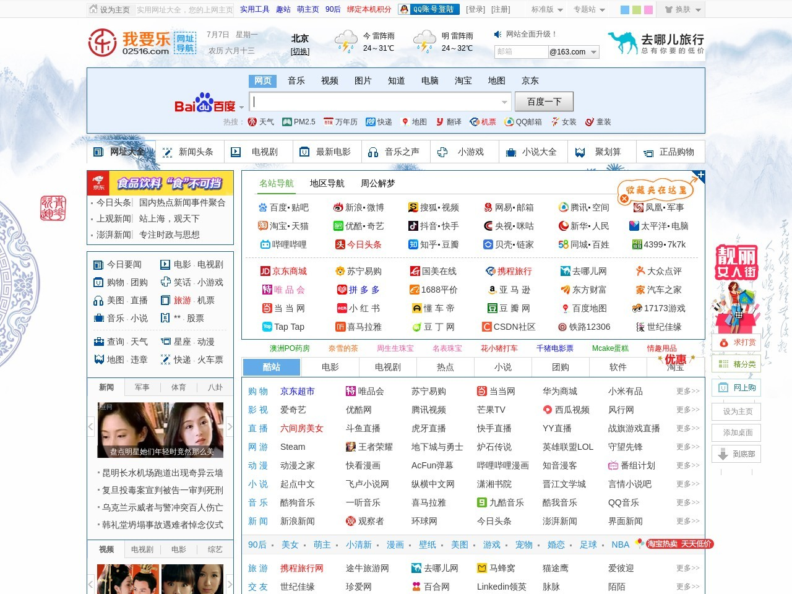Open 精分类 sidebar item
This screenshot has height=594, width=792.
[x=736, y=364]
